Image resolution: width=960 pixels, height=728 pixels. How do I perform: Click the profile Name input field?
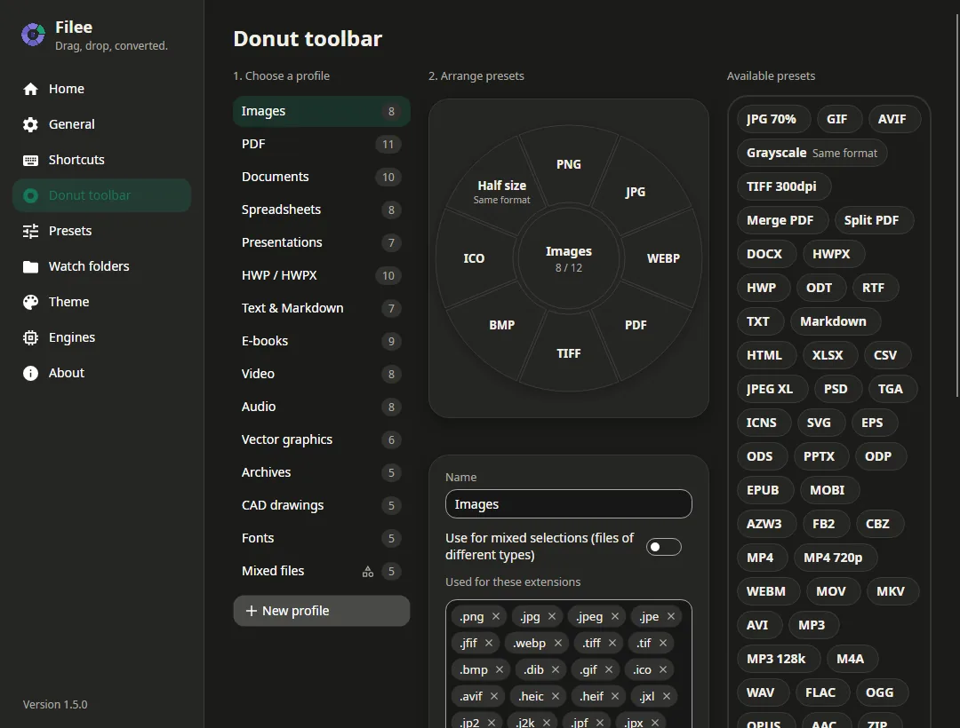click(x=569, y=503)
